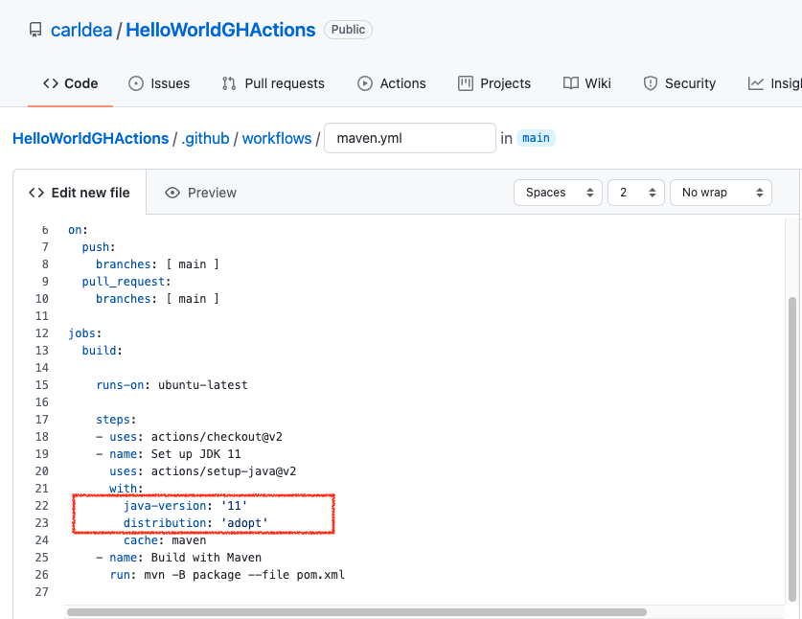Click the repository icon beside carldea
The height and width of the screenshot is (619, 802).
click(35, 30)
